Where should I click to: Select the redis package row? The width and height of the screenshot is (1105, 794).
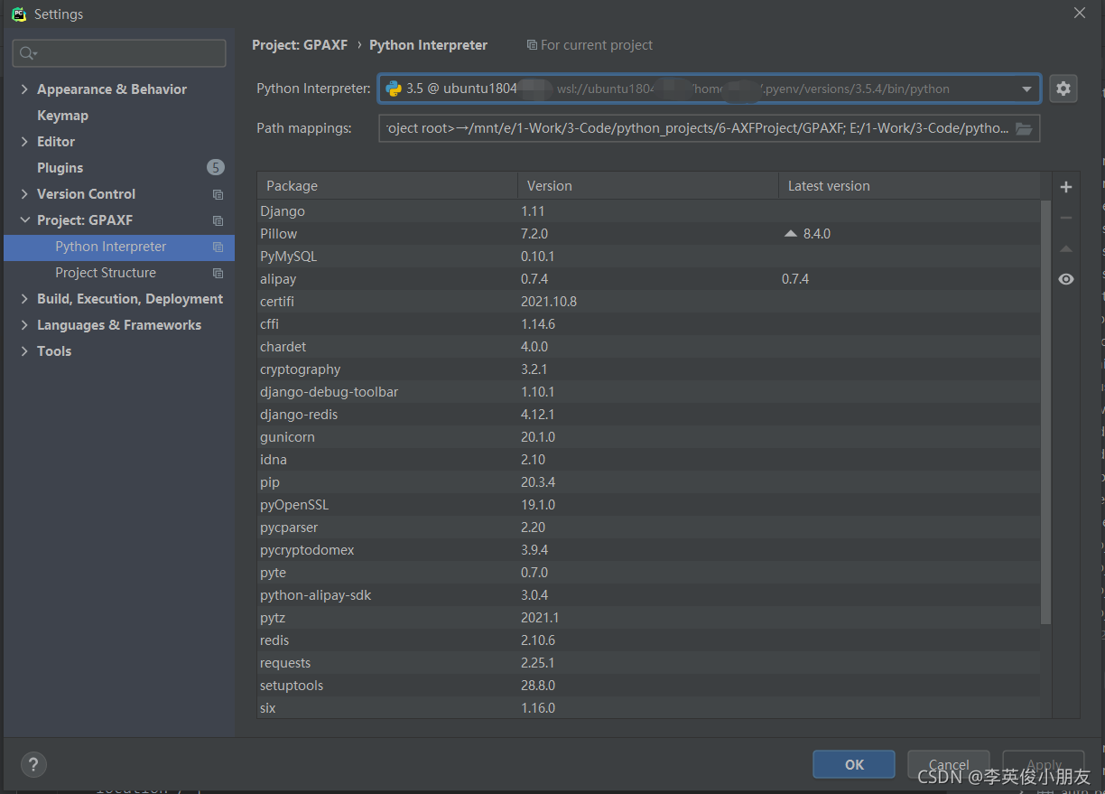648,640
